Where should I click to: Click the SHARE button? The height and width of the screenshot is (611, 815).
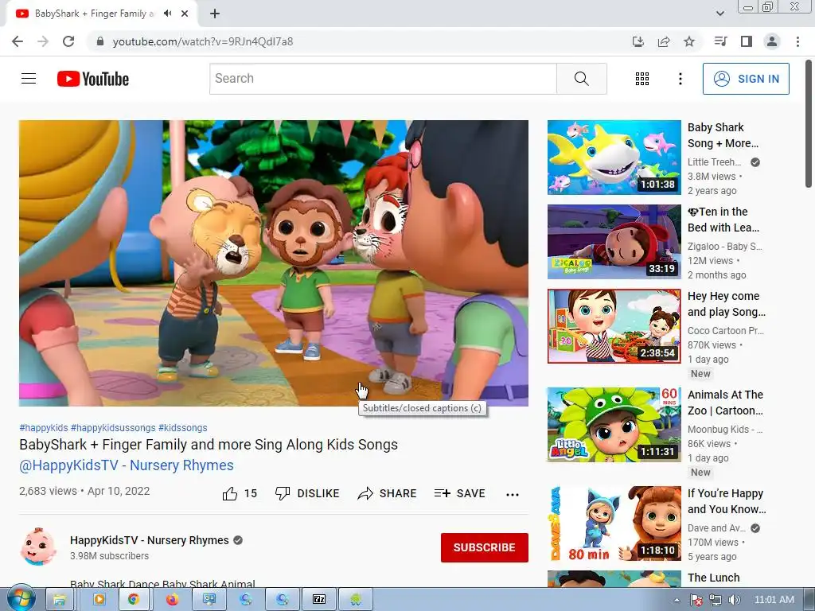click(388, 493)
